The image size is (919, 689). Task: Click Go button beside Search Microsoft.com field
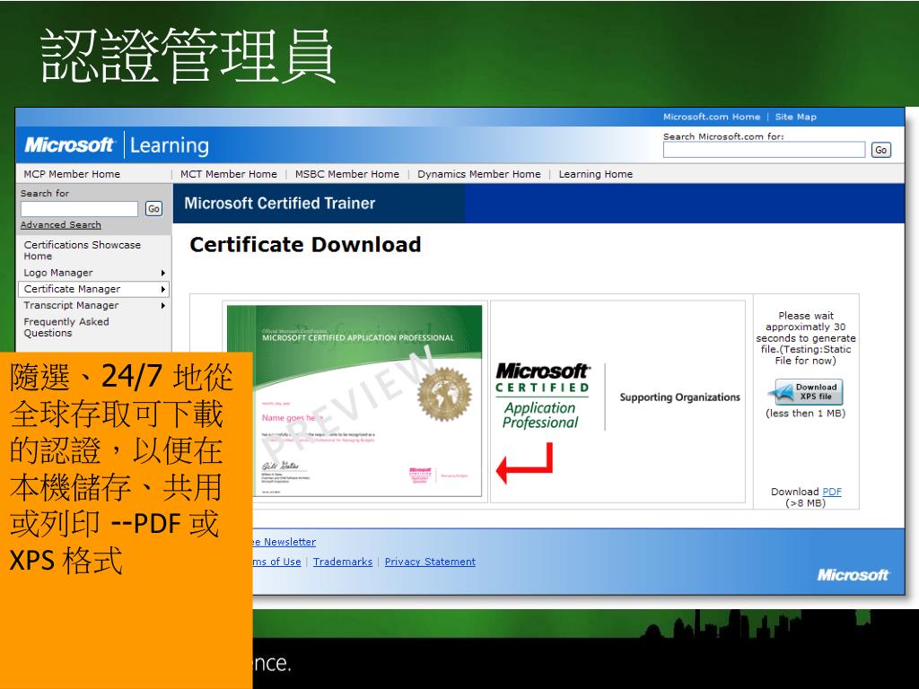click(881, 150)
